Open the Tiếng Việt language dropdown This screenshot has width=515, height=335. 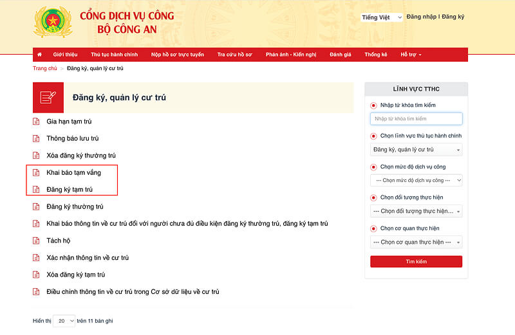tap(381, 17)
